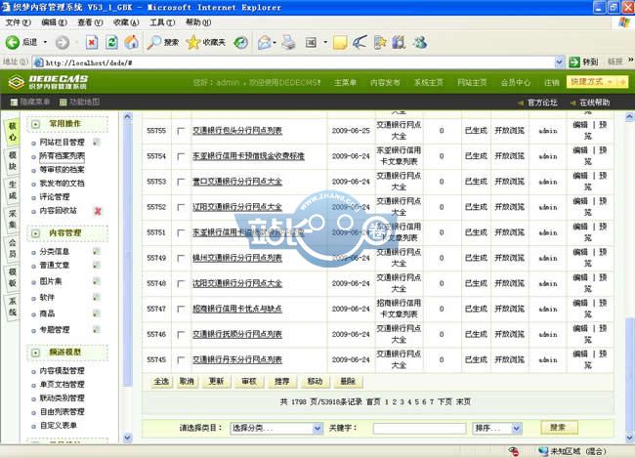Open the 帮助 menu
This screenshot has height=458, width=635.
click(198, 22)
